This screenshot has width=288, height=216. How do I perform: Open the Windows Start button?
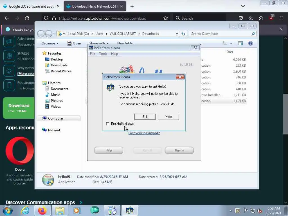(8, 210)
